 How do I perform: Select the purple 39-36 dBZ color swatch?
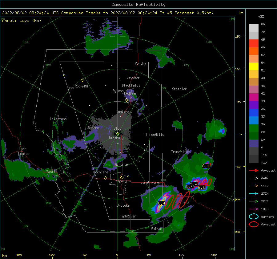[254, 105]
